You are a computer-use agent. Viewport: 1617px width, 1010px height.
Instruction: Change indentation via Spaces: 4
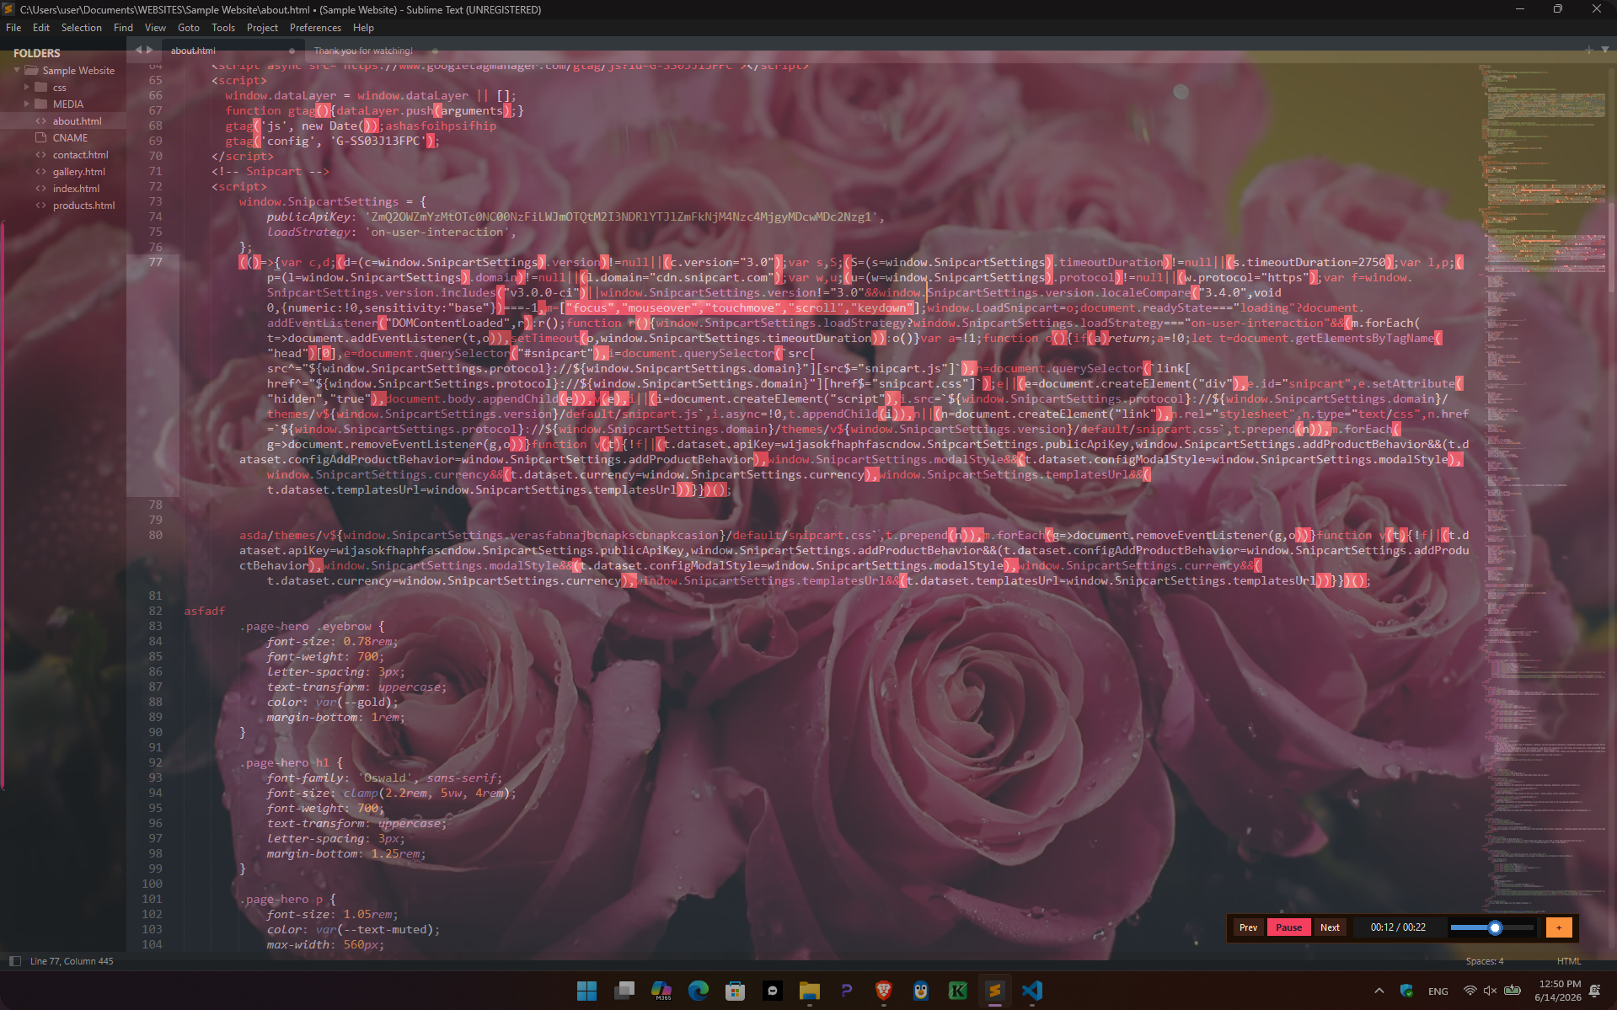(1484, 961)
